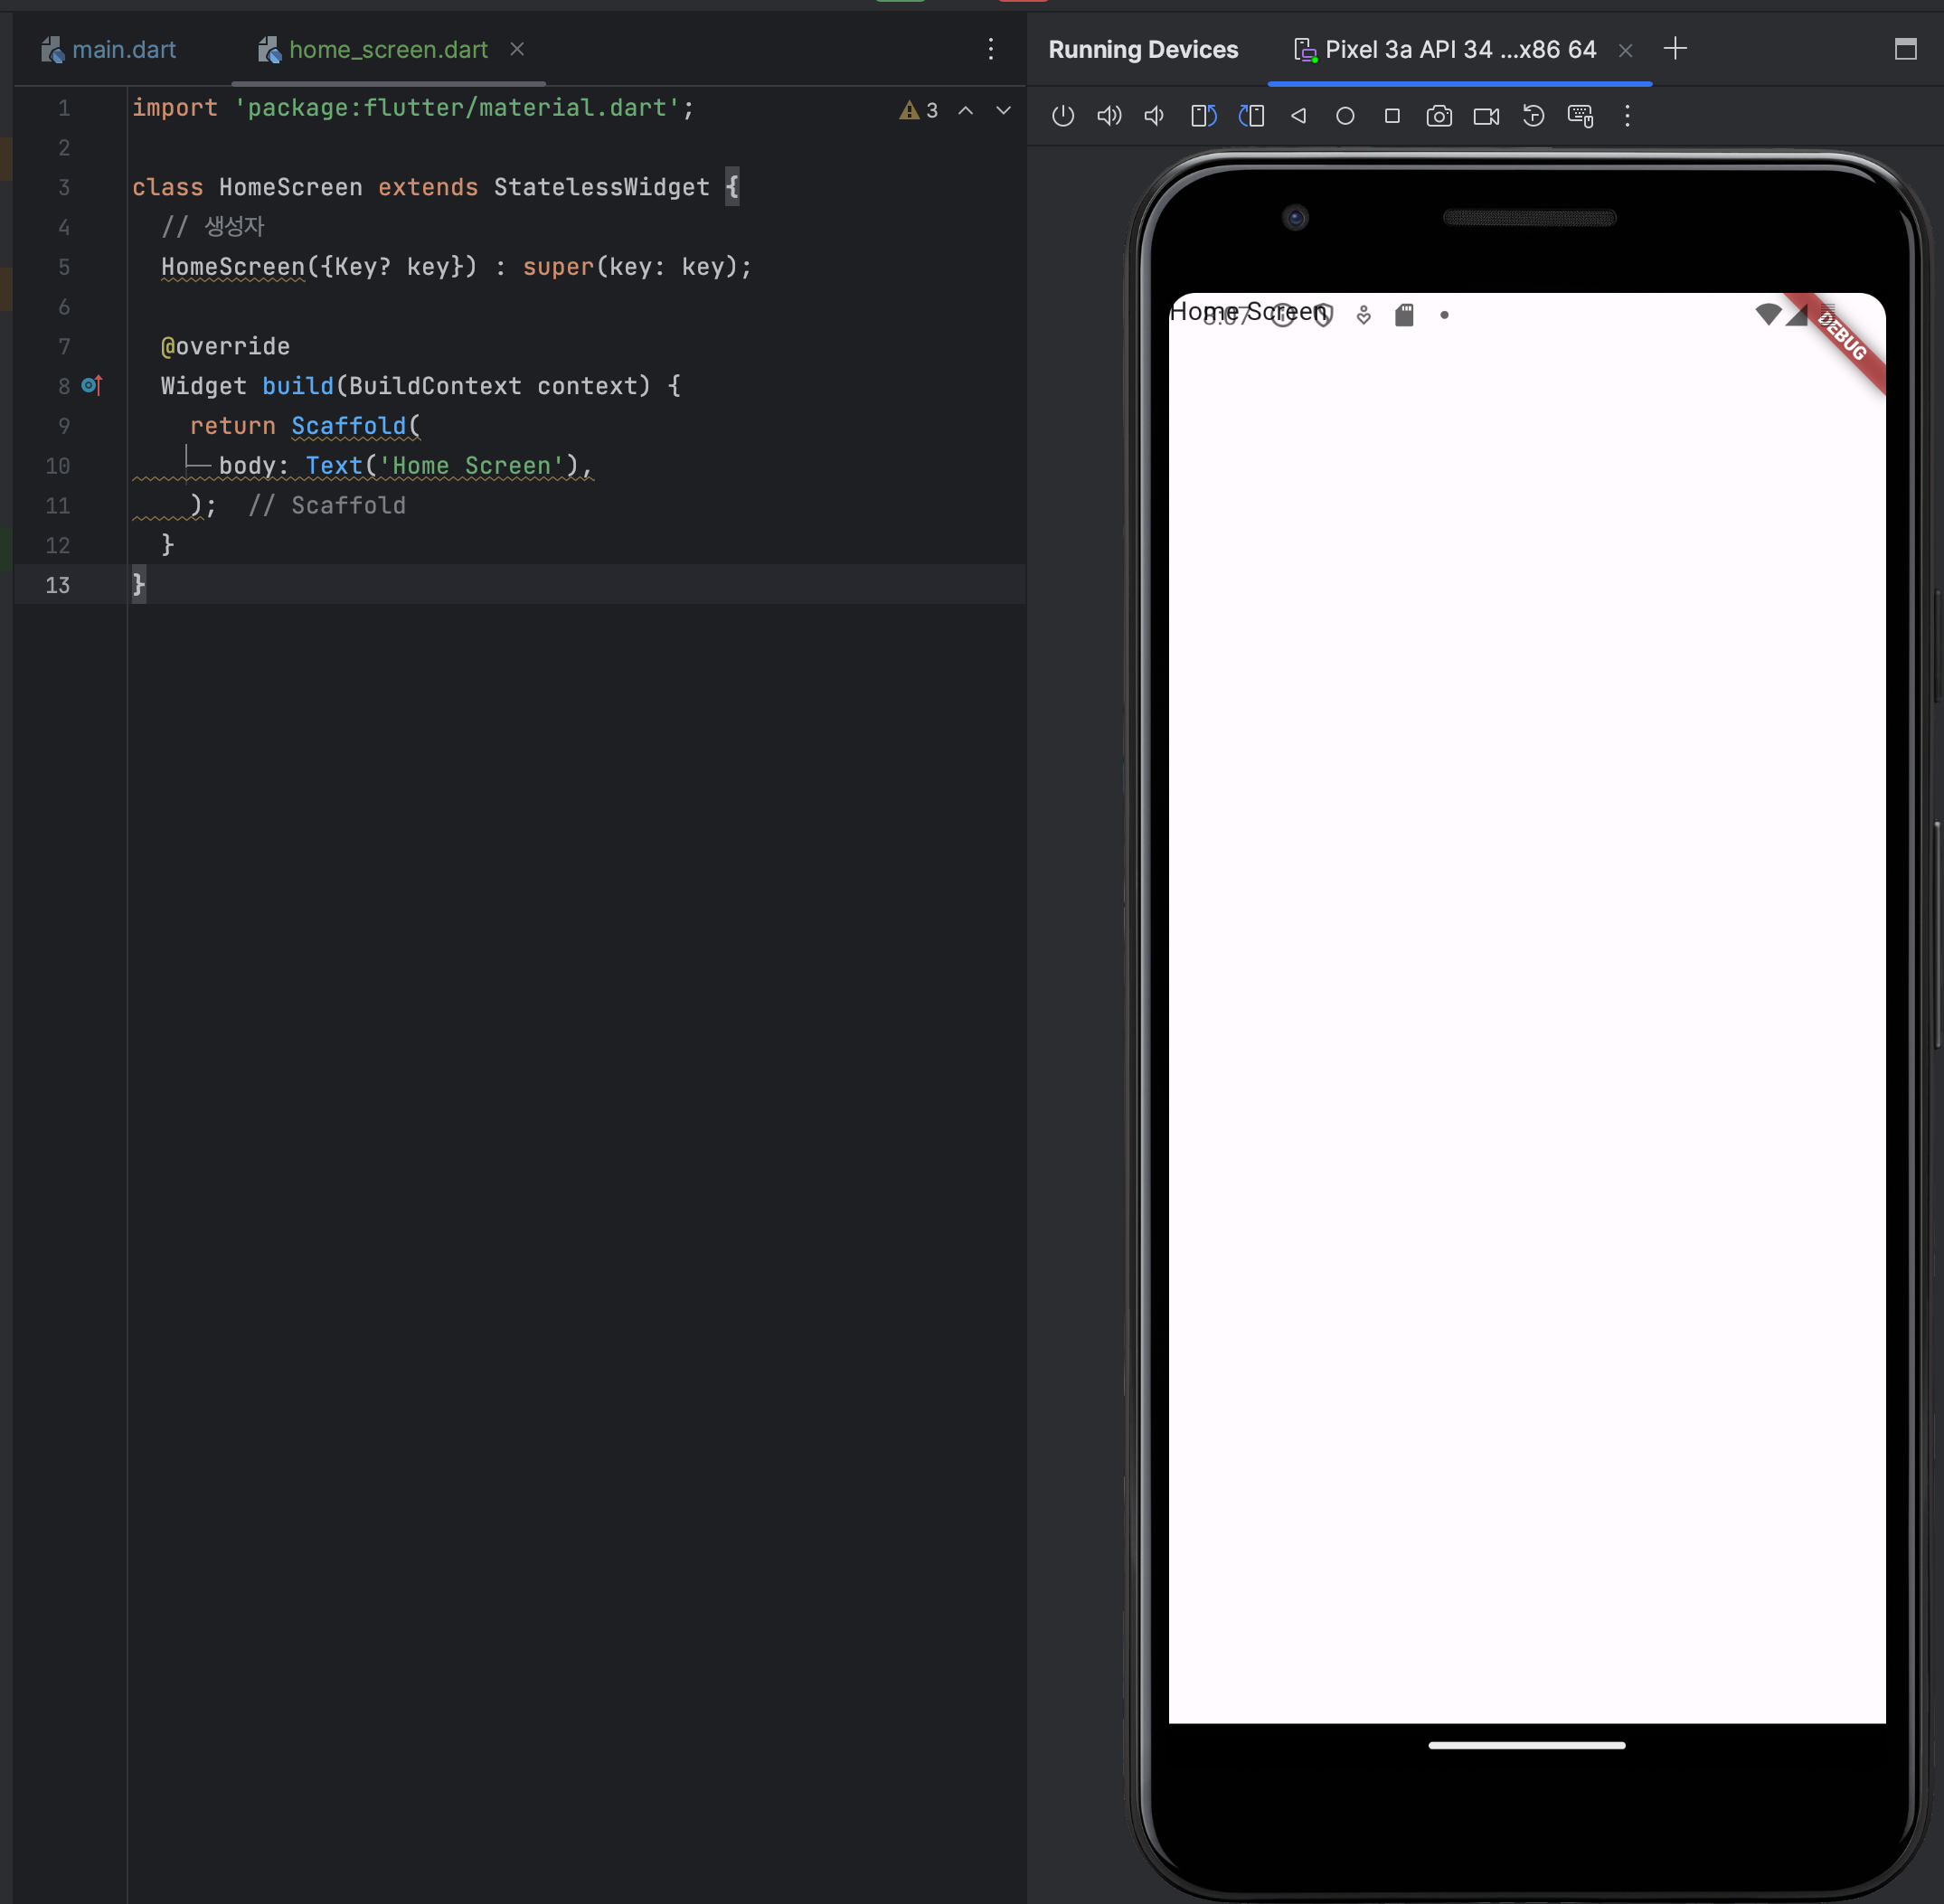Select the Pixel 3a API 34 device tab
Image resolution: width=1944 pixels, height=1904 pixels.
(x=1446, y=49)
